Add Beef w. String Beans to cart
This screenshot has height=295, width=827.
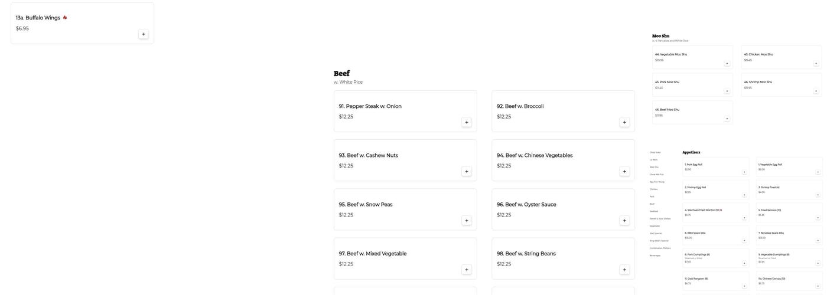click(x=624, y=270)
